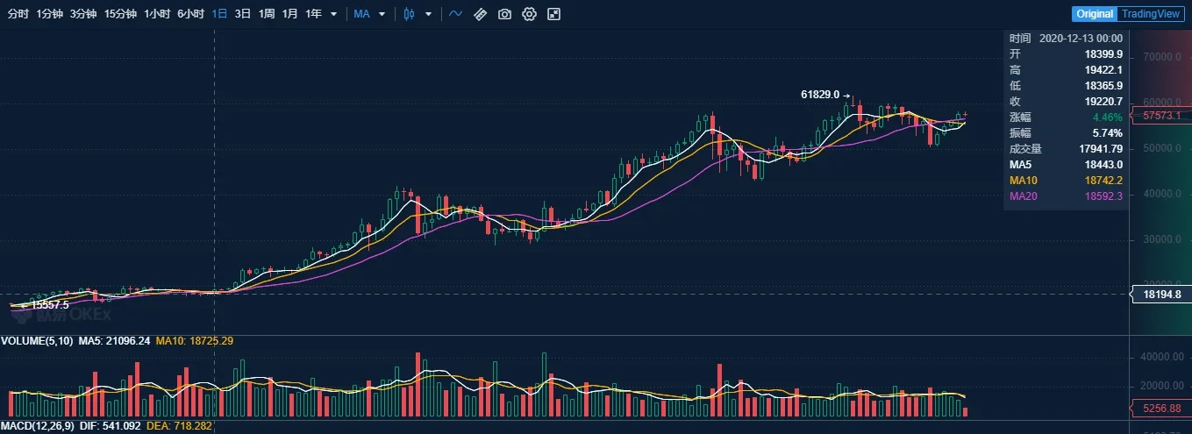Expand the more time intervals dropdown arrow
This screenshot has width=1192, height=434.
(x=333, y=14)
